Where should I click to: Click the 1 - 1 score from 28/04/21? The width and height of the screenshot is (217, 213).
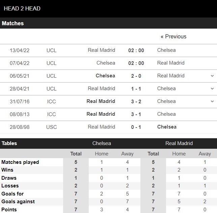(x=136, y=89)
